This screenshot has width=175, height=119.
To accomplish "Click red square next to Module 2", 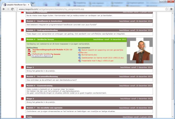I will [22, 21].
